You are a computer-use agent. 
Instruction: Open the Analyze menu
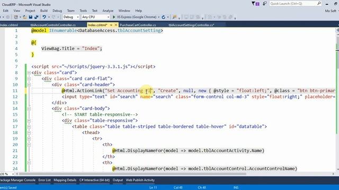coord(108,11)
